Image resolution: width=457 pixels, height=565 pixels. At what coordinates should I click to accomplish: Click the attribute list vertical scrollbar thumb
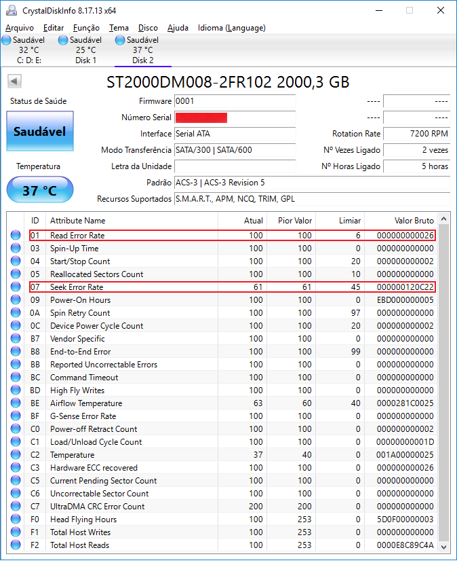pyautogui.click(x=444, y=382)
